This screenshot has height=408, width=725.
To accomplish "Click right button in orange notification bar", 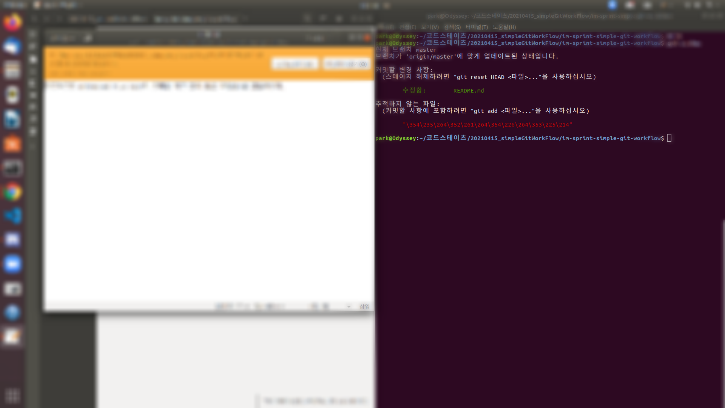I will (x=347, y=64).
